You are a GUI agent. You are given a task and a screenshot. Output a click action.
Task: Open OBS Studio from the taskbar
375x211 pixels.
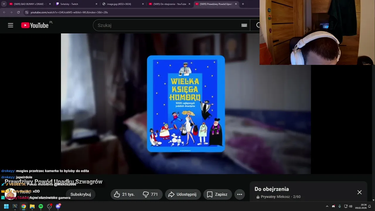point(50,206)
